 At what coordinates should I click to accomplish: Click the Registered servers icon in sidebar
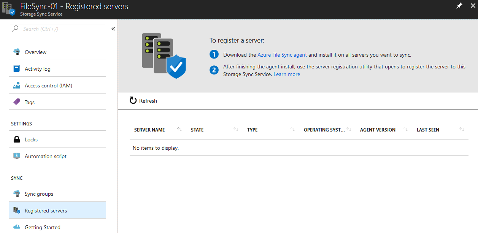pos(16,211)
